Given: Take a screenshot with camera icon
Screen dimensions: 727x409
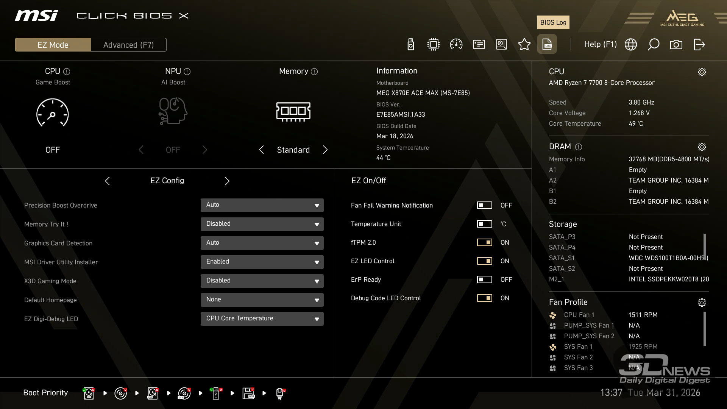Looking at the screenshot, I should click(676, 45).
